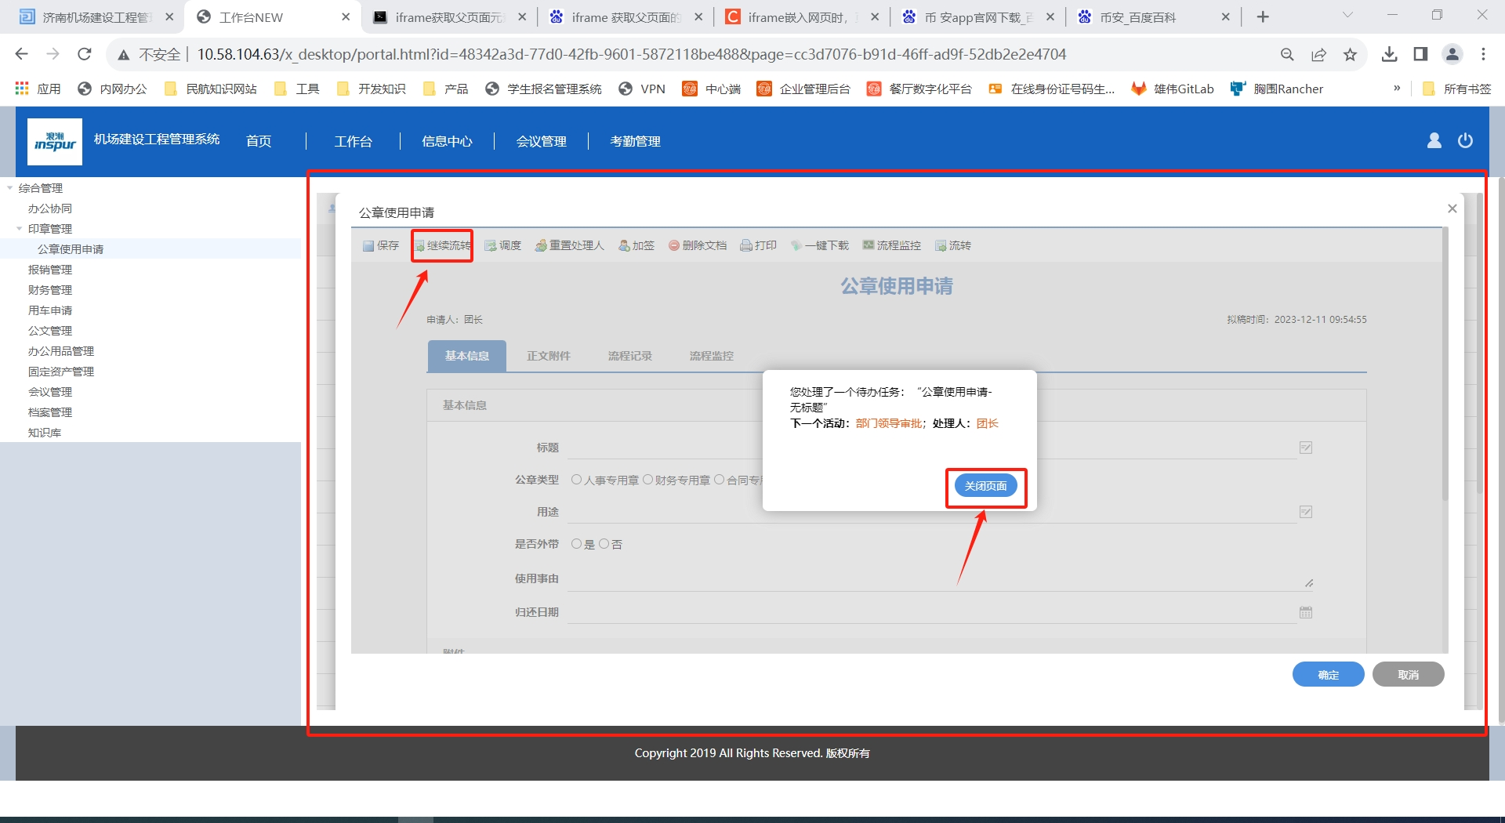1505x823 pixels.
Task: Bookmark this page with star icon
Action: (1350, 54)
